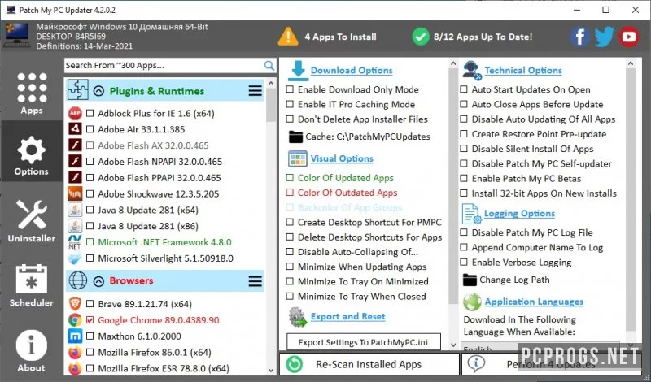Image resolution: width=651 pixels, height=382 pixels.
Task: Click app list scrollbar up arrow
Action: click(x=271, y=84)
